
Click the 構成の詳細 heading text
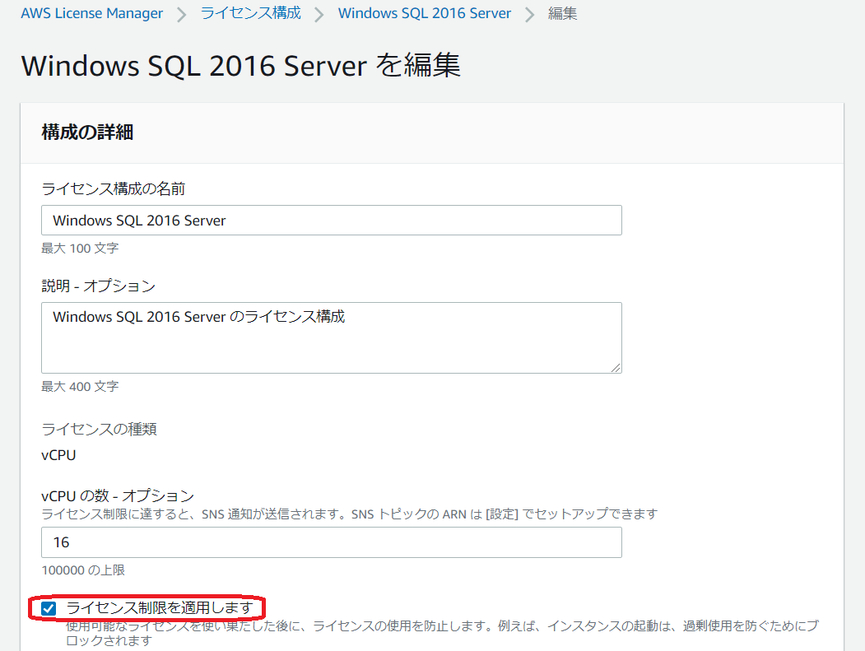[87, 133]
